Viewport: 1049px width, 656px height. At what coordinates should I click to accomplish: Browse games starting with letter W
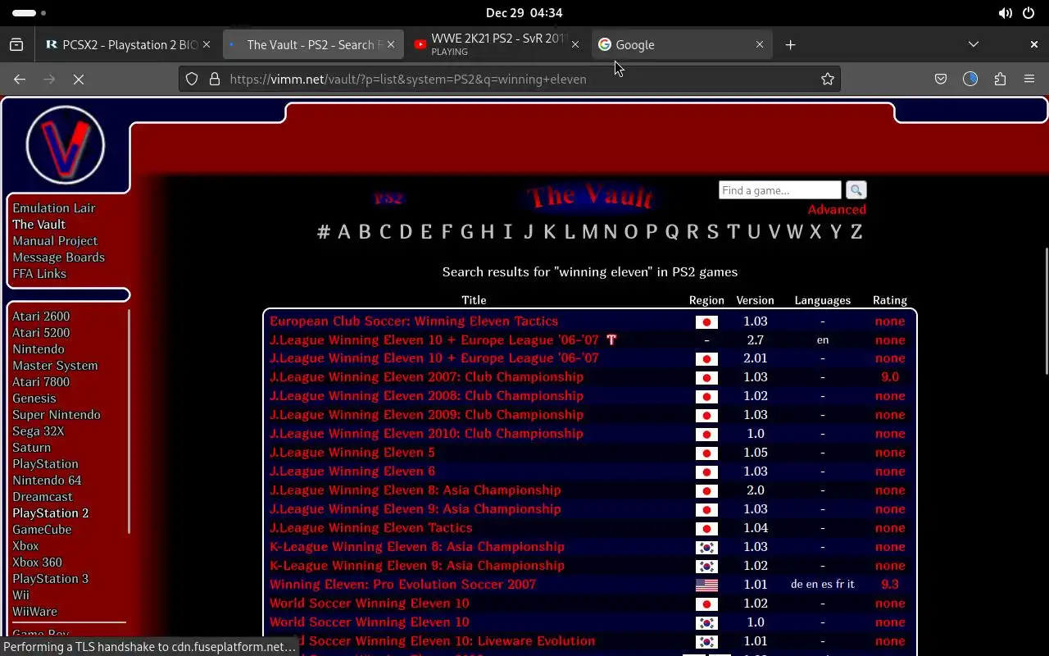point(794,231)
